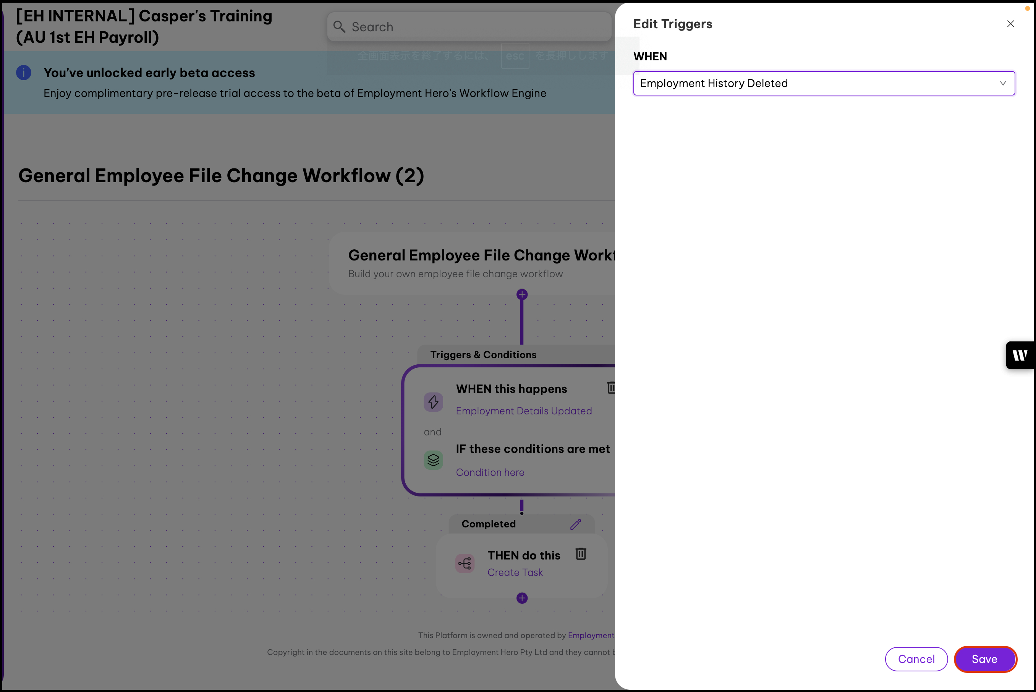Viewport: 1036px width, 692px height.
Task: Save the trigger changes
Action: click(985, 659)
